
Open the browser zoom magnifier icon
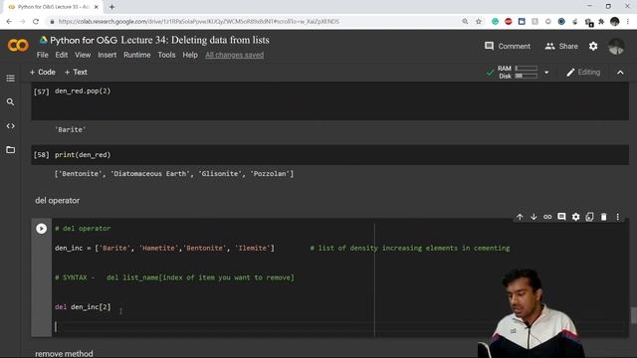(x=465, y=22)
